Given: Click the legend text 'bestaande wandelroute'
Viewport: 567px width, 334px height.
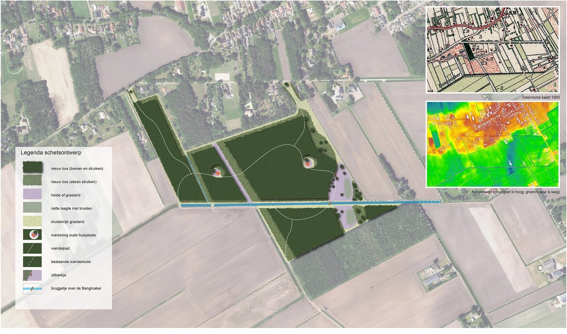Looking at the screenshot, I should pyautogui.click(x=71, y=262).
